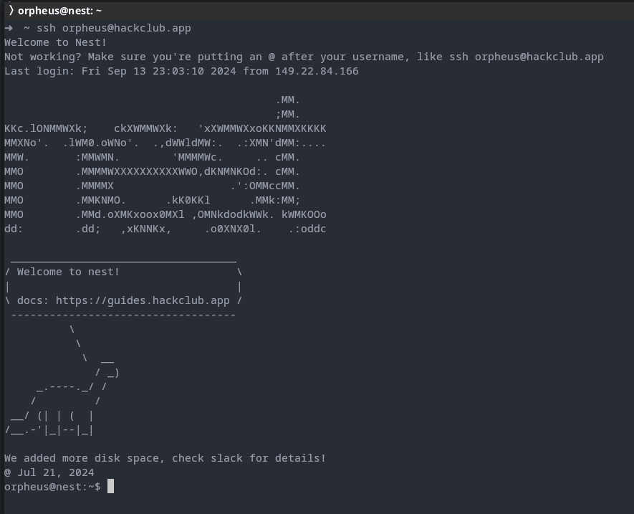The height and width of the screenshot is (514, 634).
Task: Click the '@ Jul 21, 2024' date line
Action: coord(49,472)
